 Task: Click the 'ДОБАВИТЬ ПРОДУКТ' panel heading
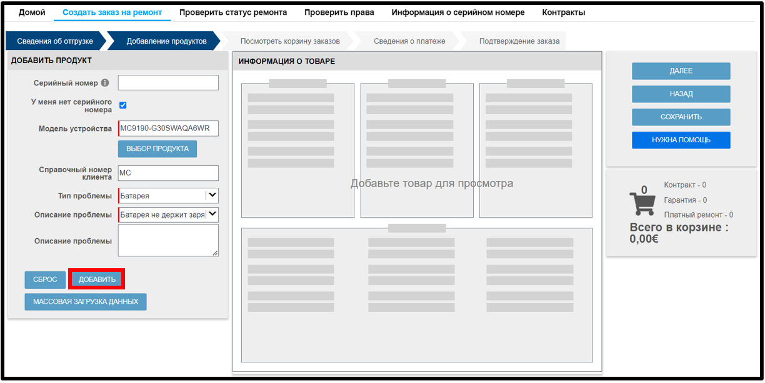51,61
